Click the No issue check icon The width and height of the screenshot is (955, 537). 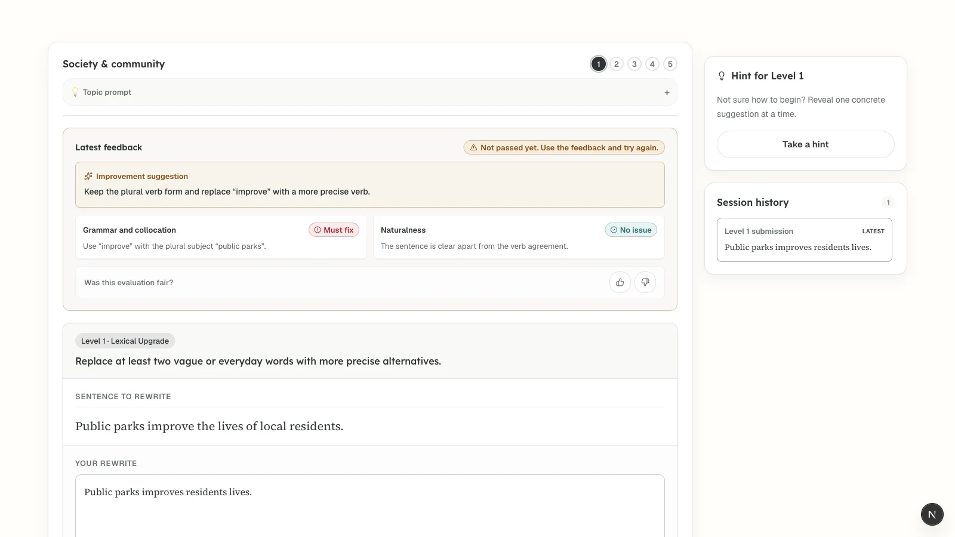pyautogui.click(x=614, y=230)
